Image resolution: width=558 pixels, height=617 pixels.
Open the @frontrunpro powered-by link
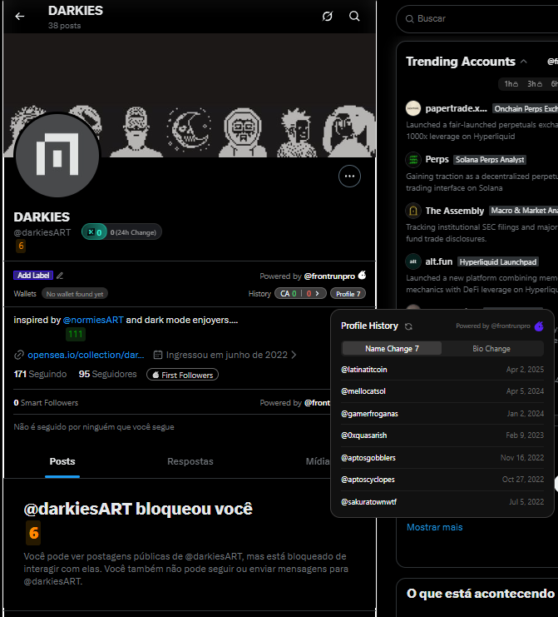329,276
